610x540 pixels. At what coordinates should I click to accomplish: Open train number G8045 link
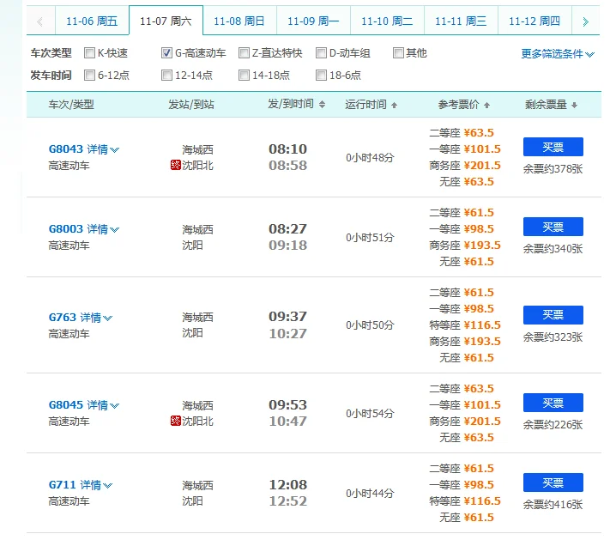(x=65, y=405)
